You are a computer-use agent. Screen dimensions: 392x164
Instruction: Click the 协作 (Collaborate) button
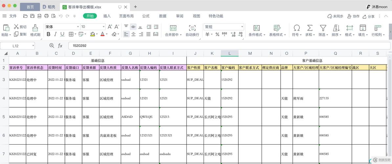click(353, 16)
